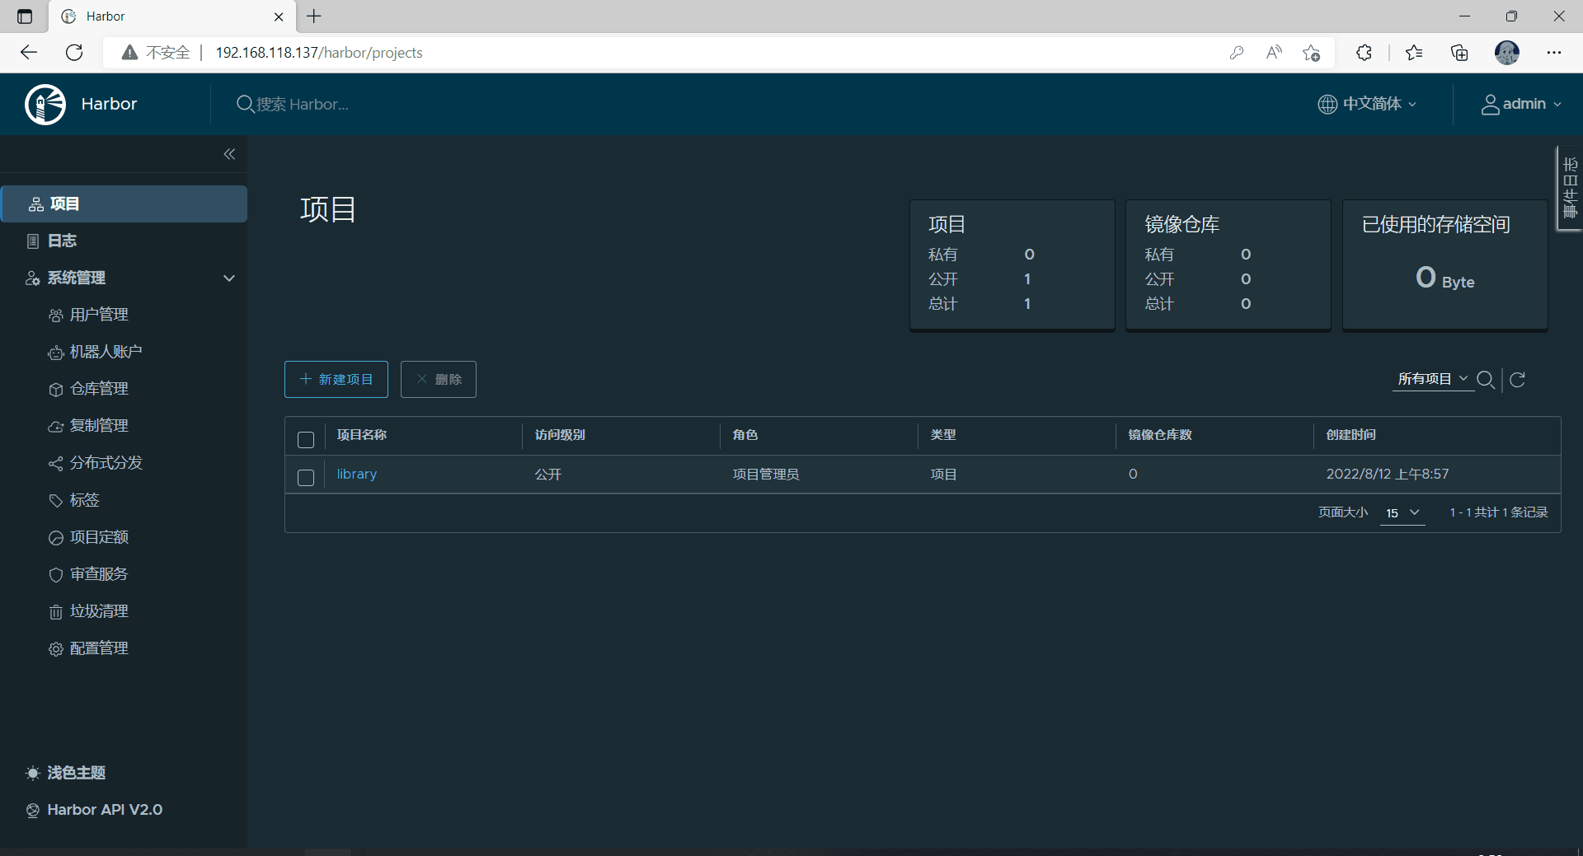Click the 删除 button
Image resolution: width=1583 pixels, height=856 pixels.
pyautogui.click(x=439, y=379)
